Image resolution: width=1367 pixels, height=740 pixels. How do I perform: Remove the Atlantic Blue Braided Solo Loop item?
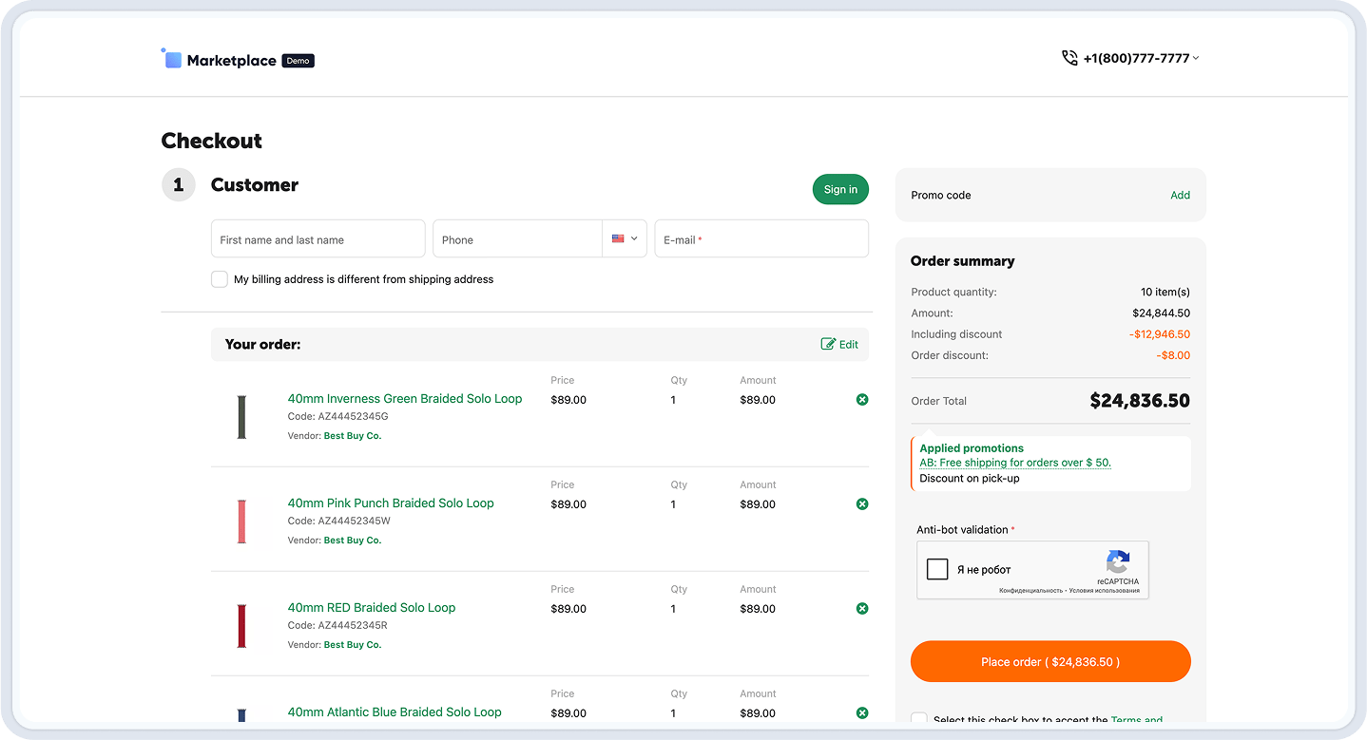point(862,712)
